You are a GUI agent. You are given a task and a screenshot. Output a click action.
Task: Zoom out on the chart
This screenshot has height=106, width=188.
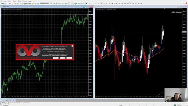click(63, 4)
